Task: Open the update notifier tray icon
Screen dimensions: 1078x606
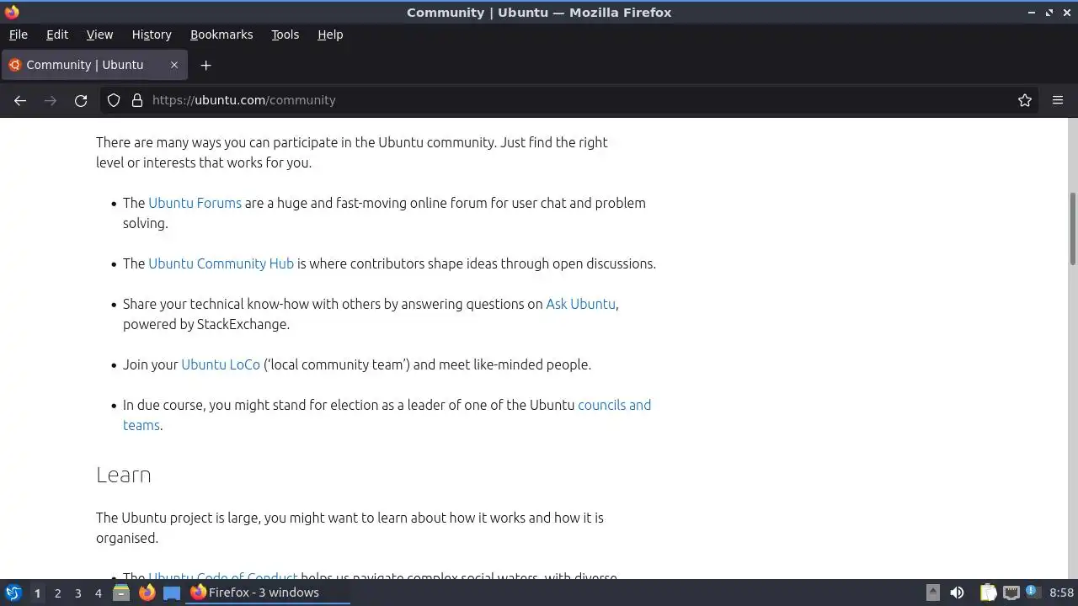Action: [x=1032, y=593]
